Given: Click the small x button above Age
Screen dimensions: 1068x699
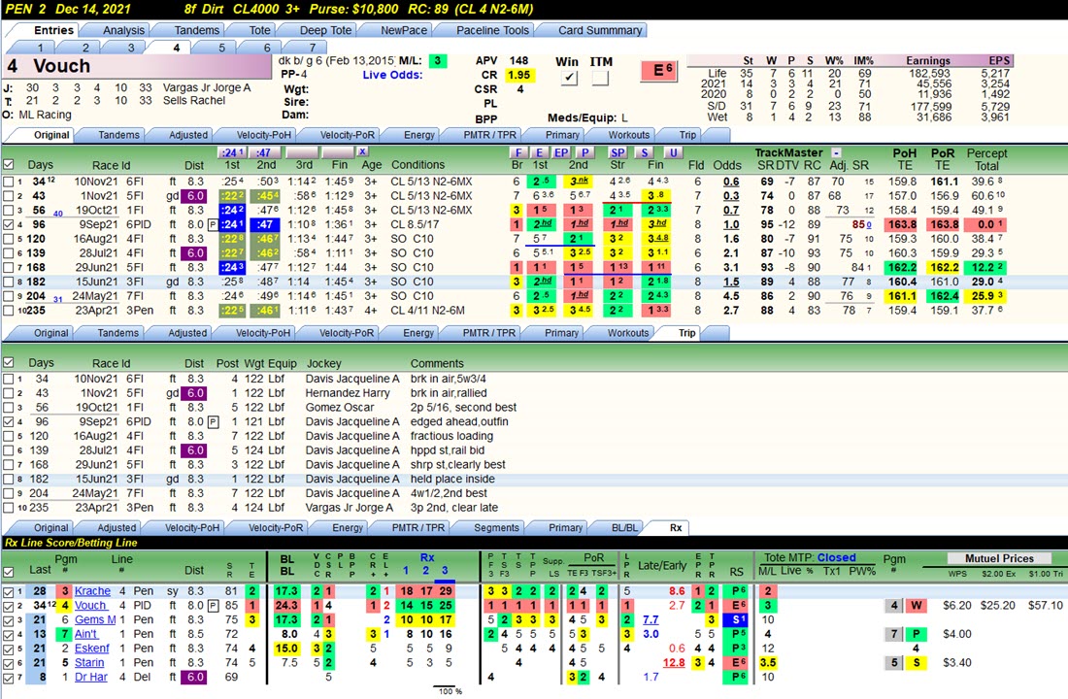Looking at the screenshot, I should pyautogui.click(x=362, y=151).
